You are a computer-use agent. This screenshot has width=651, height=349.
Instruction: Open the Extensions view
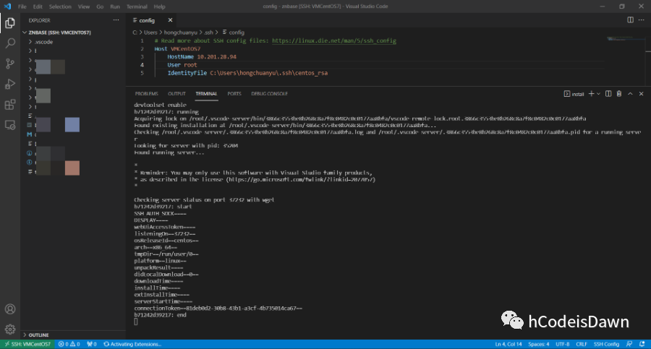10,104
